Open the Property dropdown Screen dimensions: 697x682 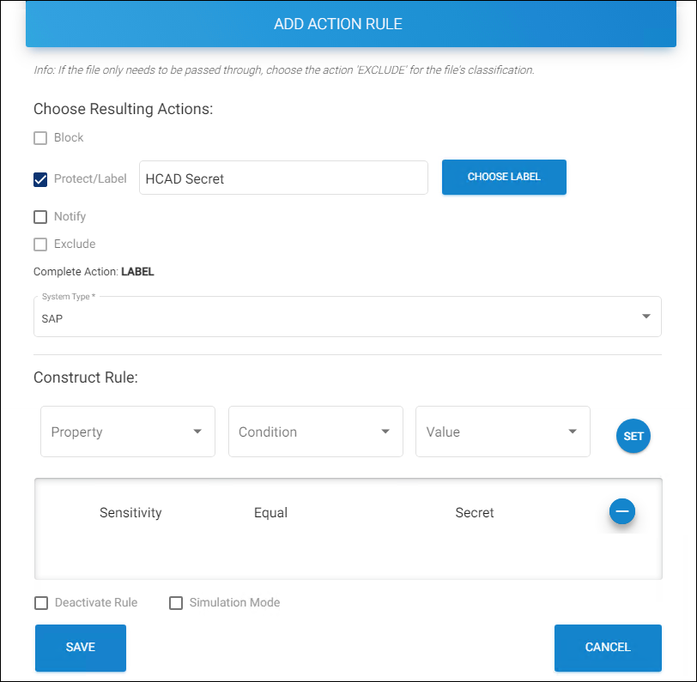[x=128, y=432]
